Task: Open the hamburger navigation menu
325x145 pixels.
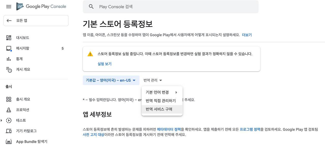Action: [x=9, y=7]
